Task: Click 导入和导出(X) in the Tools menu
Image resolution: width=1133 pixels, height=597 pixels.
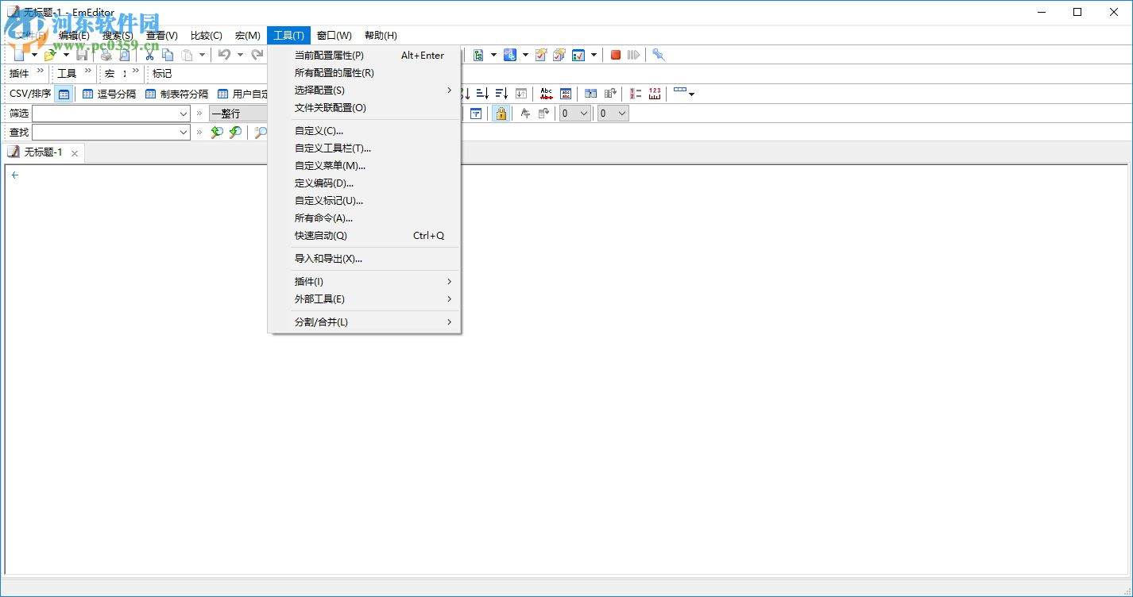Action: 327,258
